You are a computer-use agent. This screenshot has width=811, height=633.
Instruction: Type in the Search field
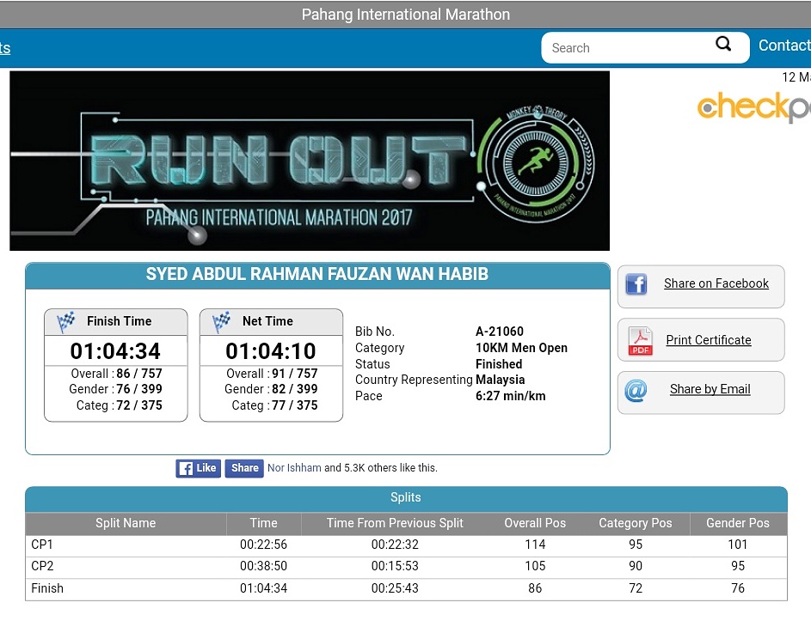click(x=628, y=48)
